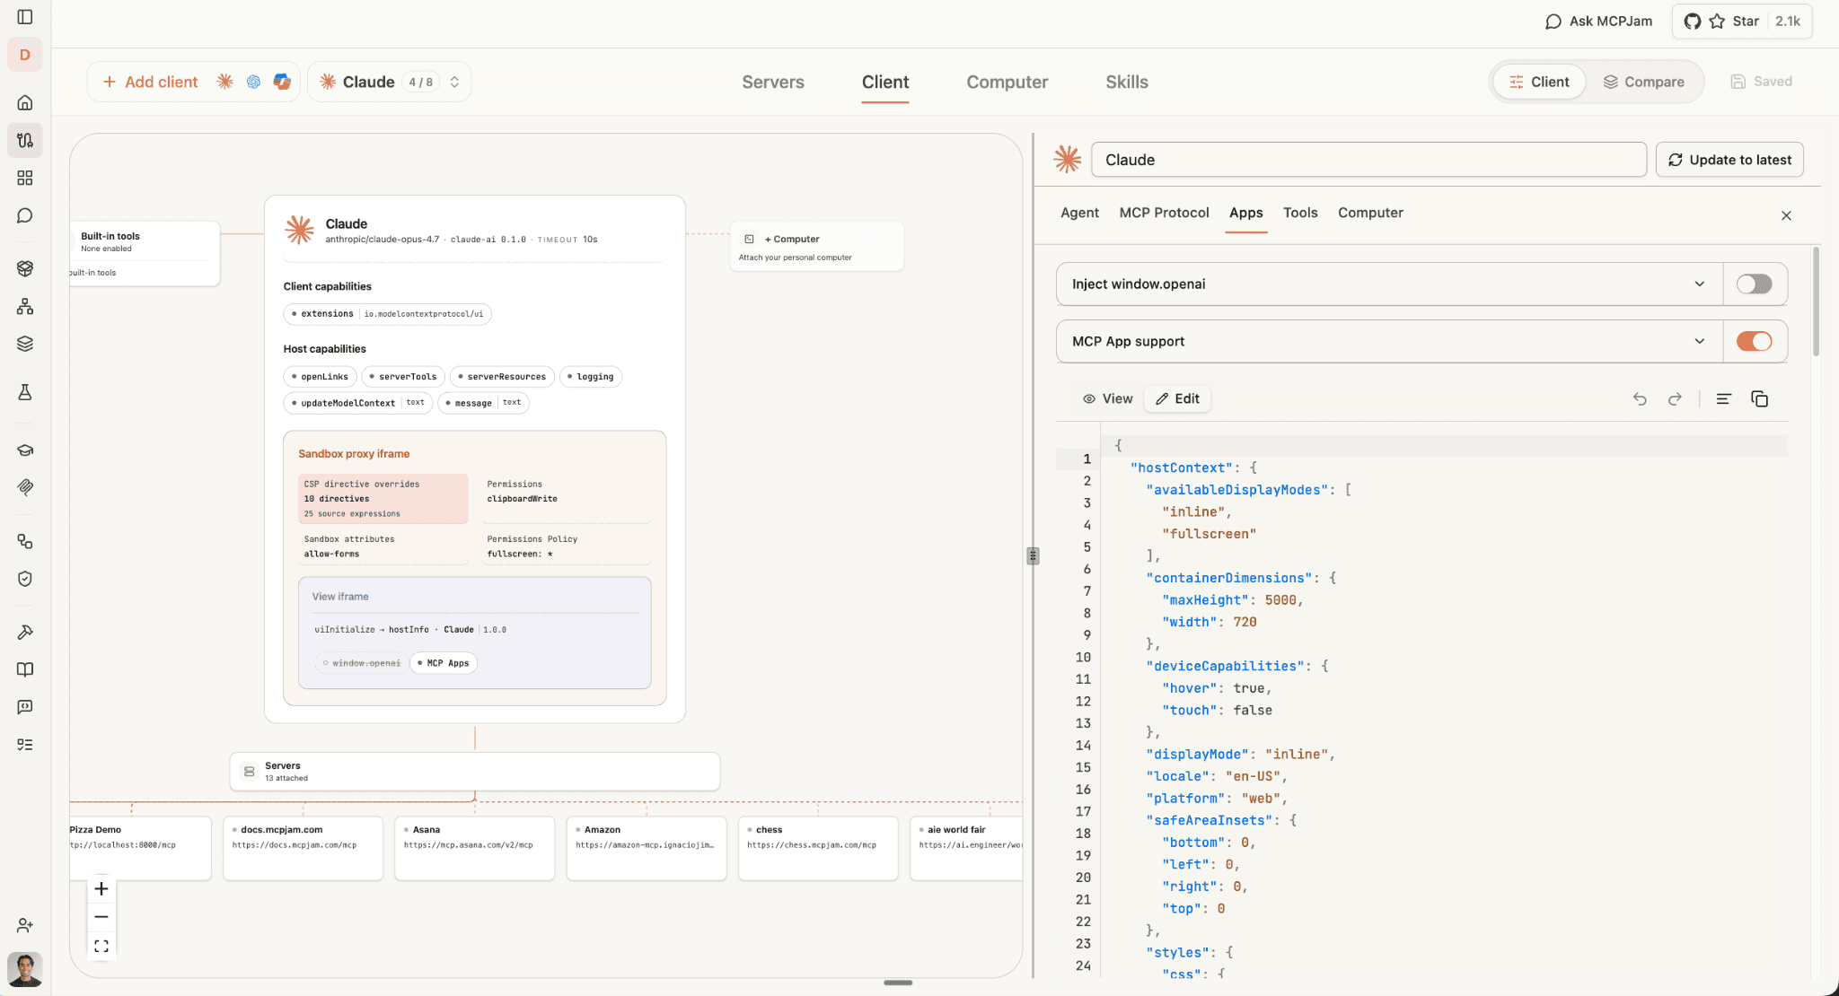Switch to the MCP Protocol tab

click(1164, 213)
